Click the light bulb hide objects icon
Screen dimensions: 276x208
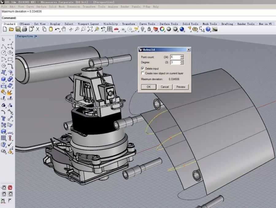point(143,29)
